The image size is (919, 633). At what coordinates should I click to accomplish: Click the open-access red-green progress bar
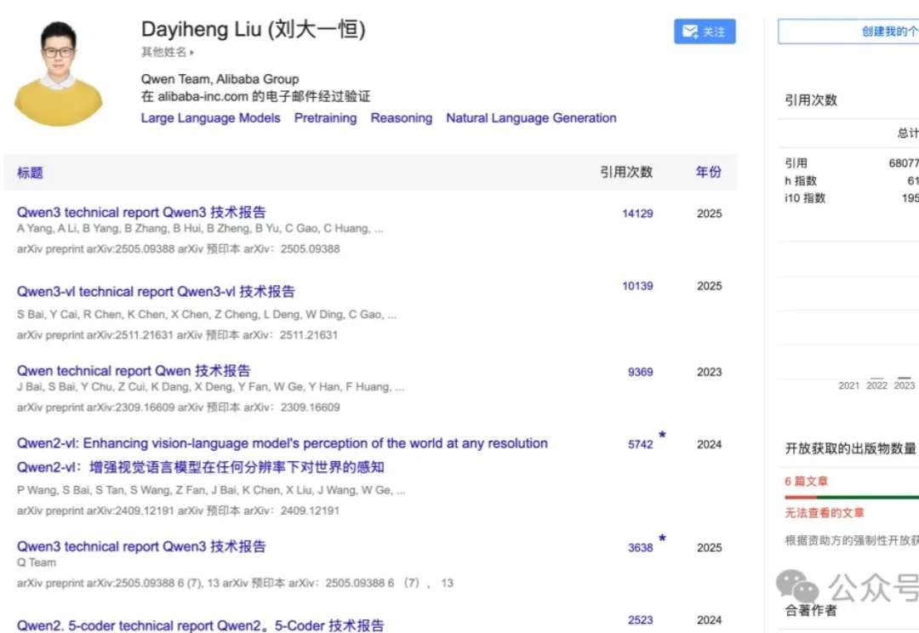click(x=852, y=497)
